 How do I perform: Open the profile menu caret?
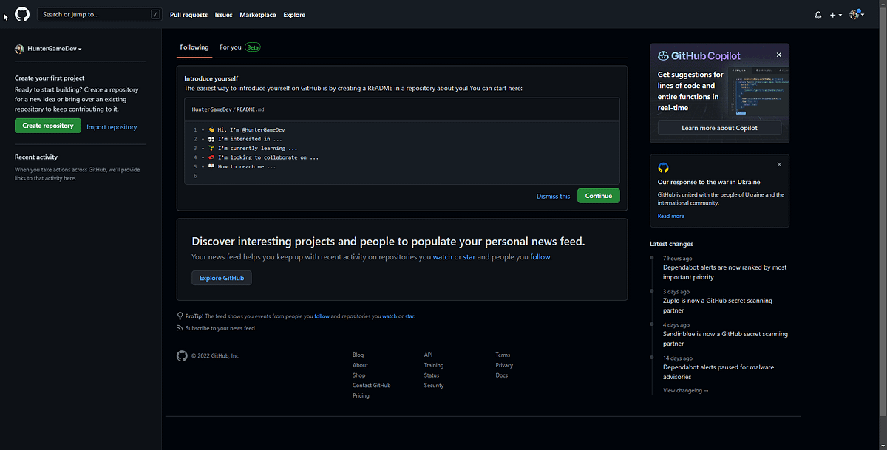tap(863, 14)
